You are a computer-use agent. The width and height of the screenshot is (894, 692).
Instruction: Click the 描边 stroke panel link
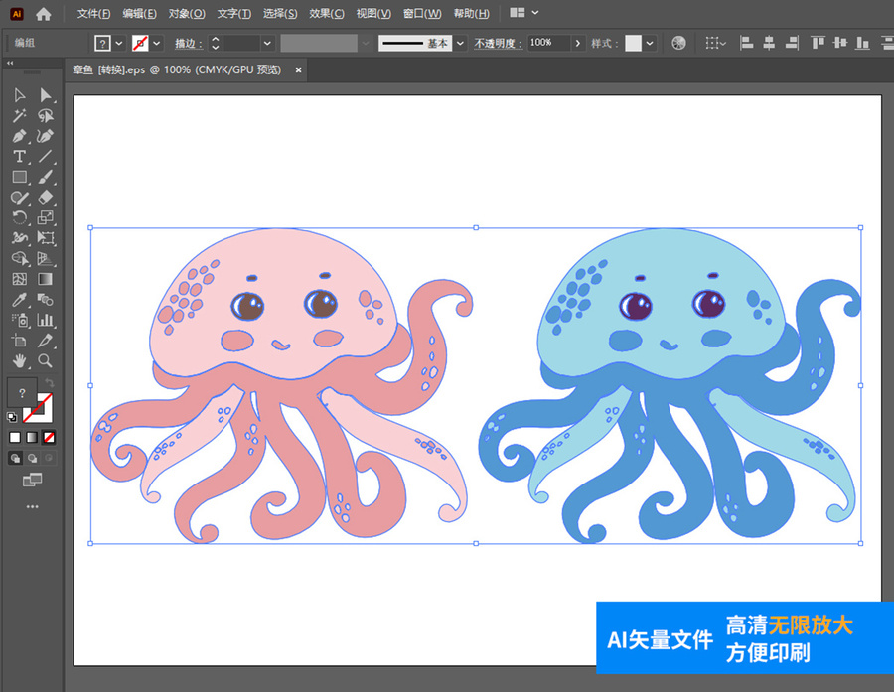coord(188,44)
